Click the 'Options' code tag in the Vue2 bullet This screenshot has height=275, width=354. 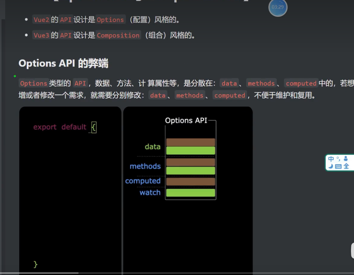[110, 20]
